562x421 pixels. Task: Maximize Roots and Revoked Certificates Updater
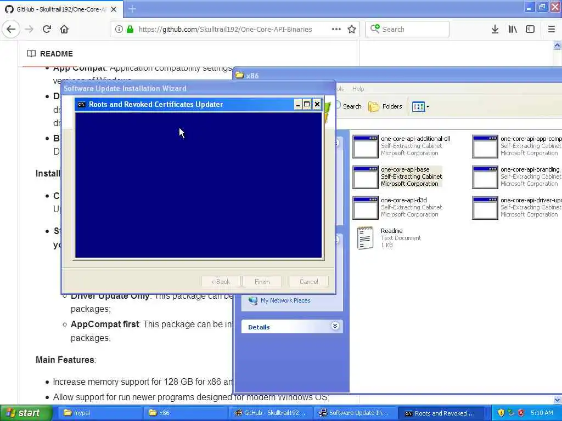(307, 105)
